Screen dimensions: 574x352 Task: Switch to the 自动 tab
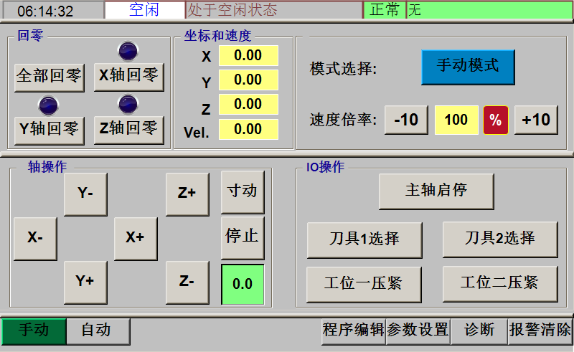[98, 330]
